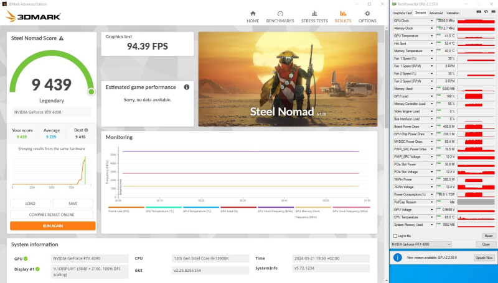Click Update Now in GPU-Z notice

pos(484,258)
